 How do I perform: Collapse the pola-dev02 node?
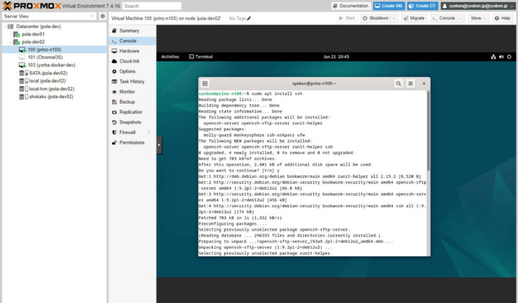(10, 42)
